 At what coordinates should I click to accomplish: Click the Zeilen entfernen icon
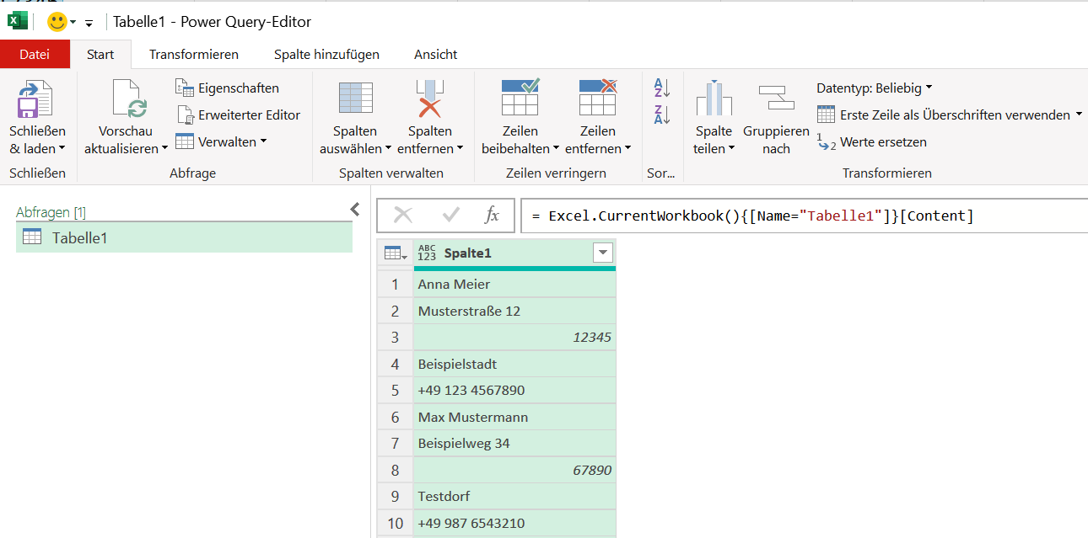pos(598,97)
